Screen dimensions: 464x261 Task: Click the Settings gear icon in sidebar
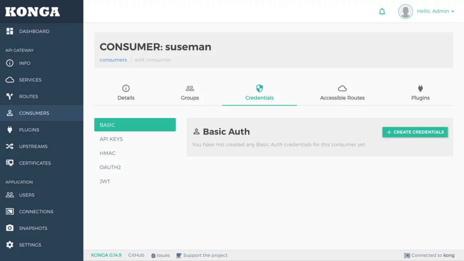(10, 245)
